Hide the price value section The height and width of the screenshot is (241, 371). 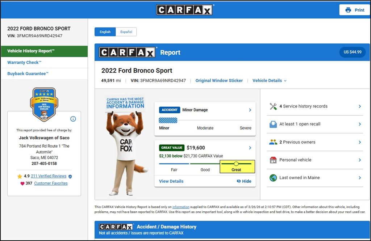[244, 181]
